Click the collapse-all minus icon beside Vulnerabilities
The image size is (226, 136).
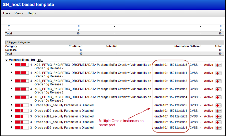click(42, 60)
